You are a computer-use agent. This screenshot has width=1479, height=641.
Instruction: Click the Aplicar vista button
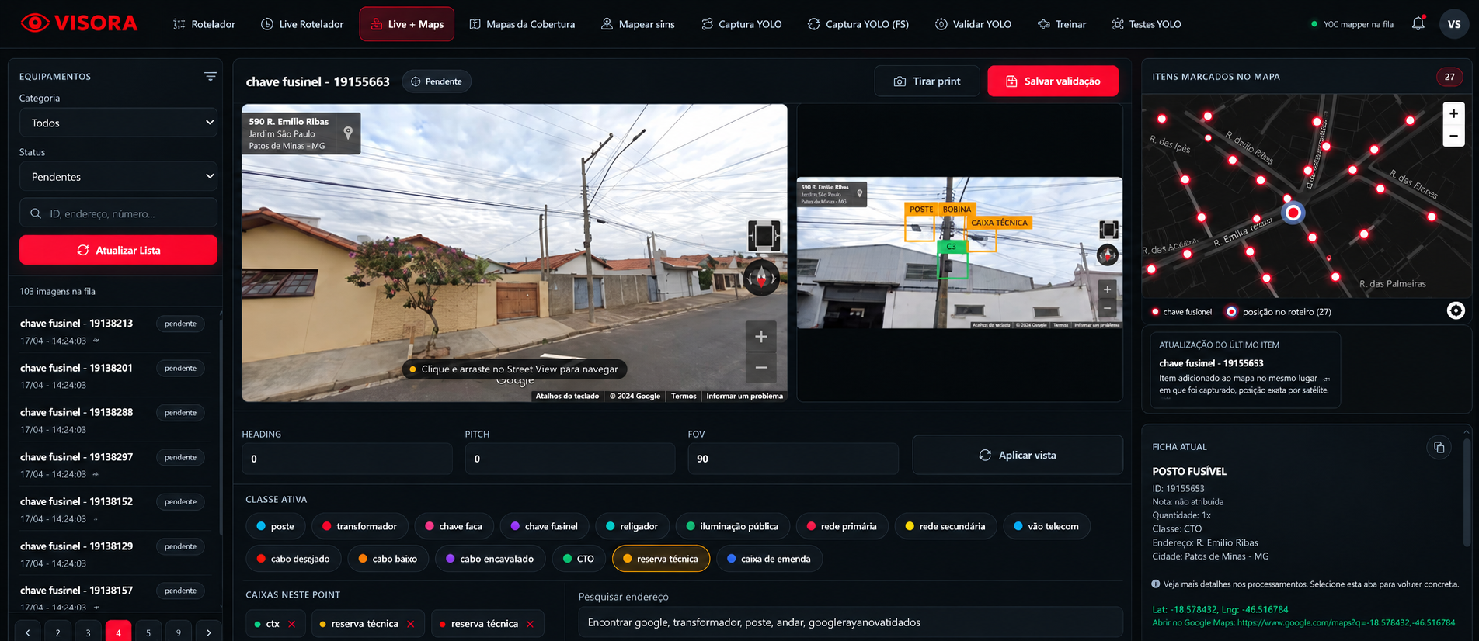coord(1018,455)
